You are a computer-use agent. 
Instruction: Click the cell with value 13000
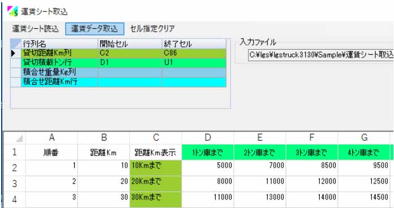coord(260,200)
